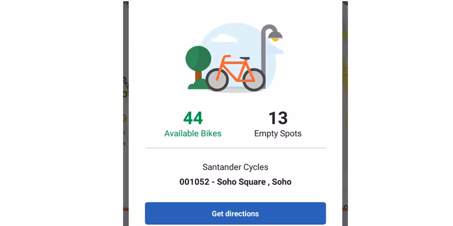Viewport: 453px width, 226px height.
Task: Click the horizontal divider under the counts
Action: pos(235,148)
